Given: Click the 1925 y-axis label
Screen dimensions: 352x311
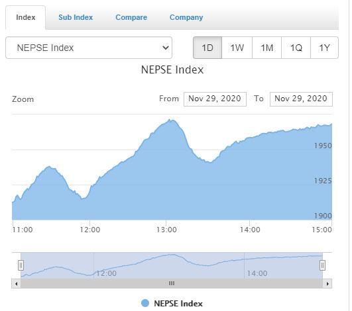Looking at the screenshot, I should click(x=323, y=181).
